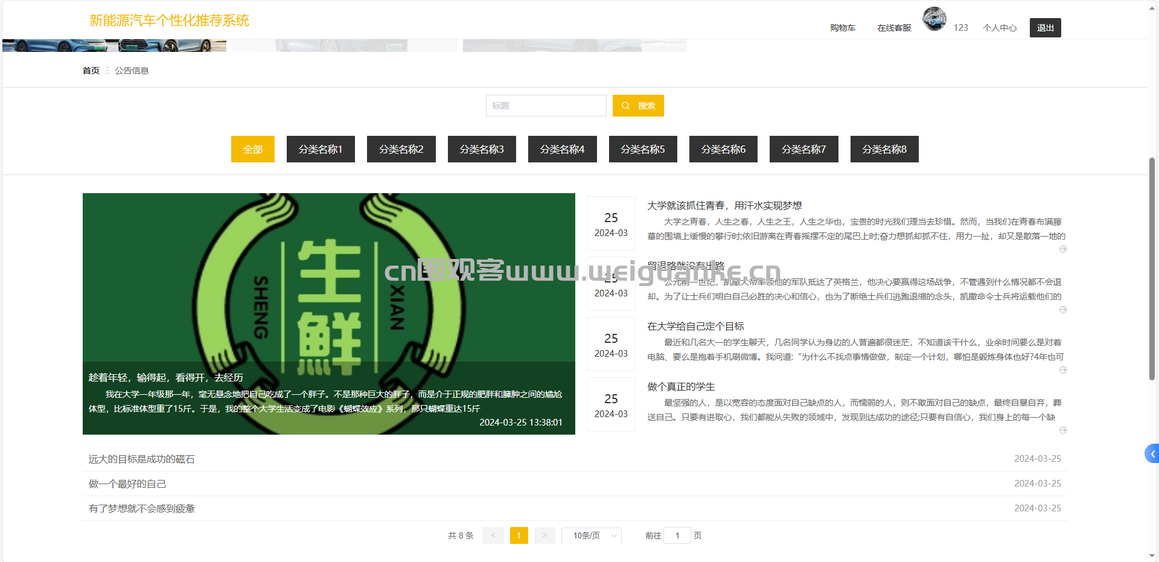Expand the blue side panel chevron
This screenshot has height=562, width=1159.
1152,454
